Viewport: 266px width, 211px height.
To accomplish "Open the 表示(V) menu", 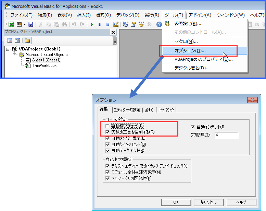I will point(65,15).
